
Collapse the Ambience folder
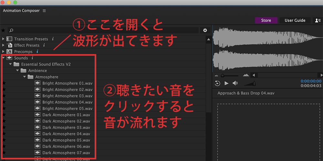click(17, 71)
